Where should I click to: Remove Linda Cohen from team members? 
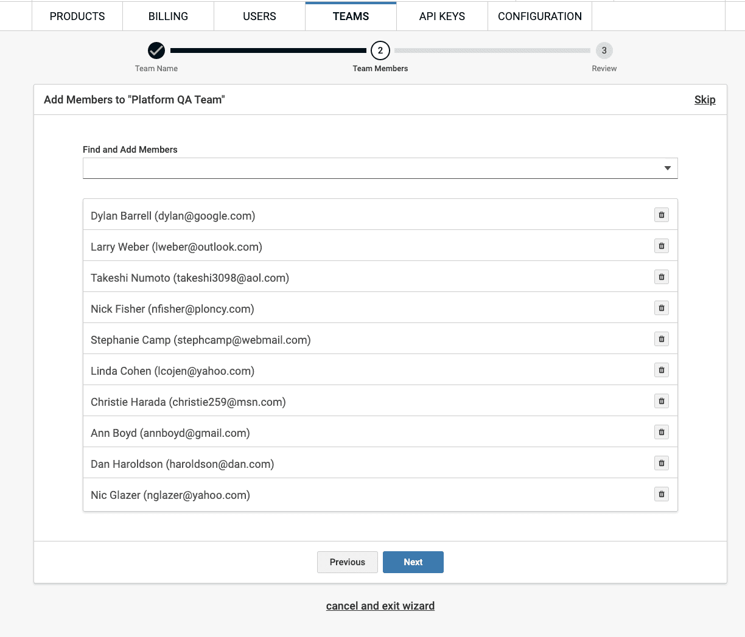pyautogui.click(x=661, y=370)
